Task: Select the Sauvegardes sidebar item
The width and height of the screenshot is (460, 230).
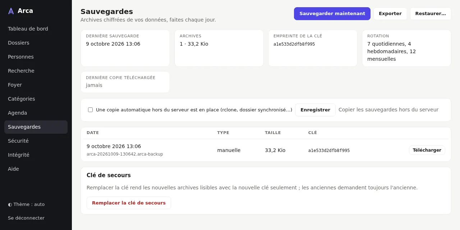Action: pyautogui.click(x=36, y=127)
